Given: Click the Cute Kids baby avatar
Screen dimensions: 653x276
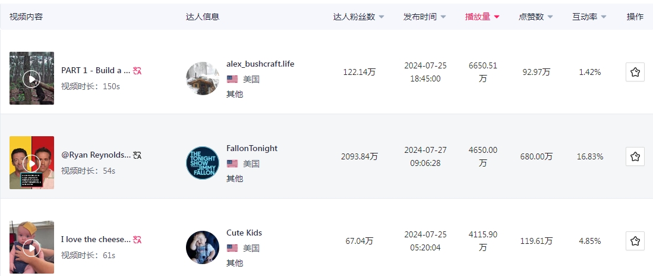Looking at the screenshot, I should [203, 247].
